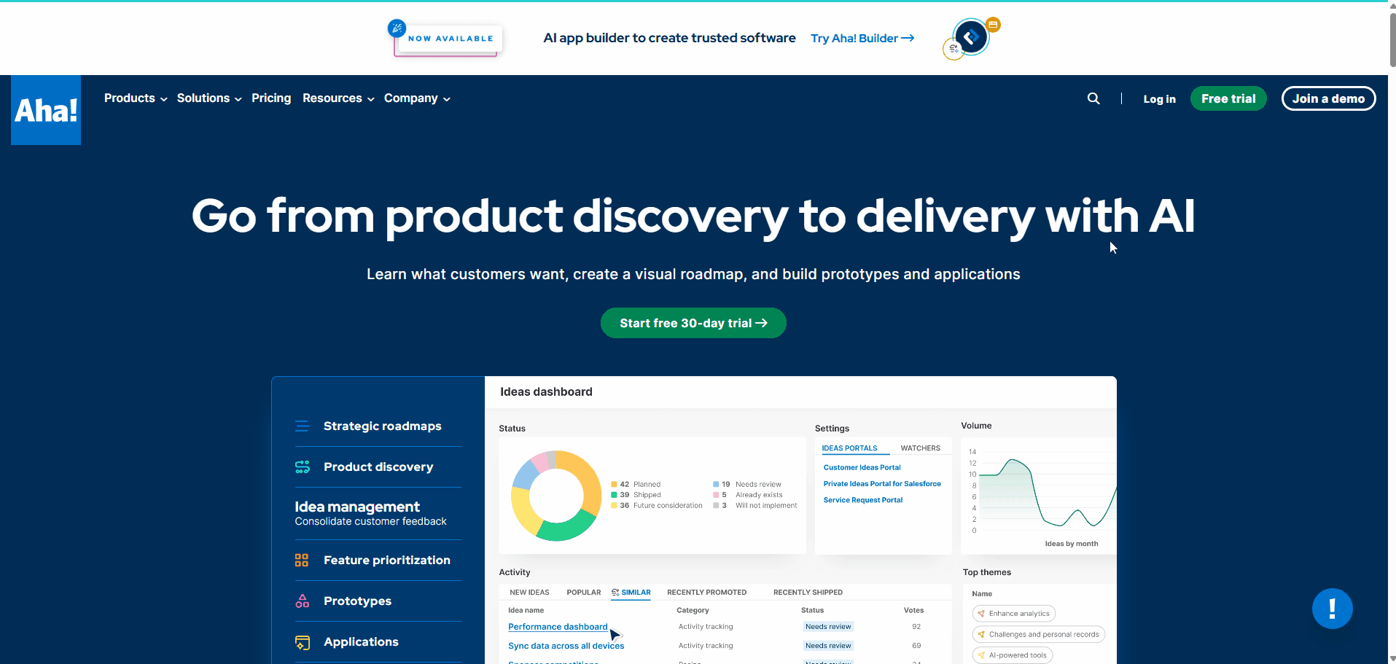Viewport: 1396px width, 664px height.
Task: Click the Already exists legend entry
Action: click(748, 495)
